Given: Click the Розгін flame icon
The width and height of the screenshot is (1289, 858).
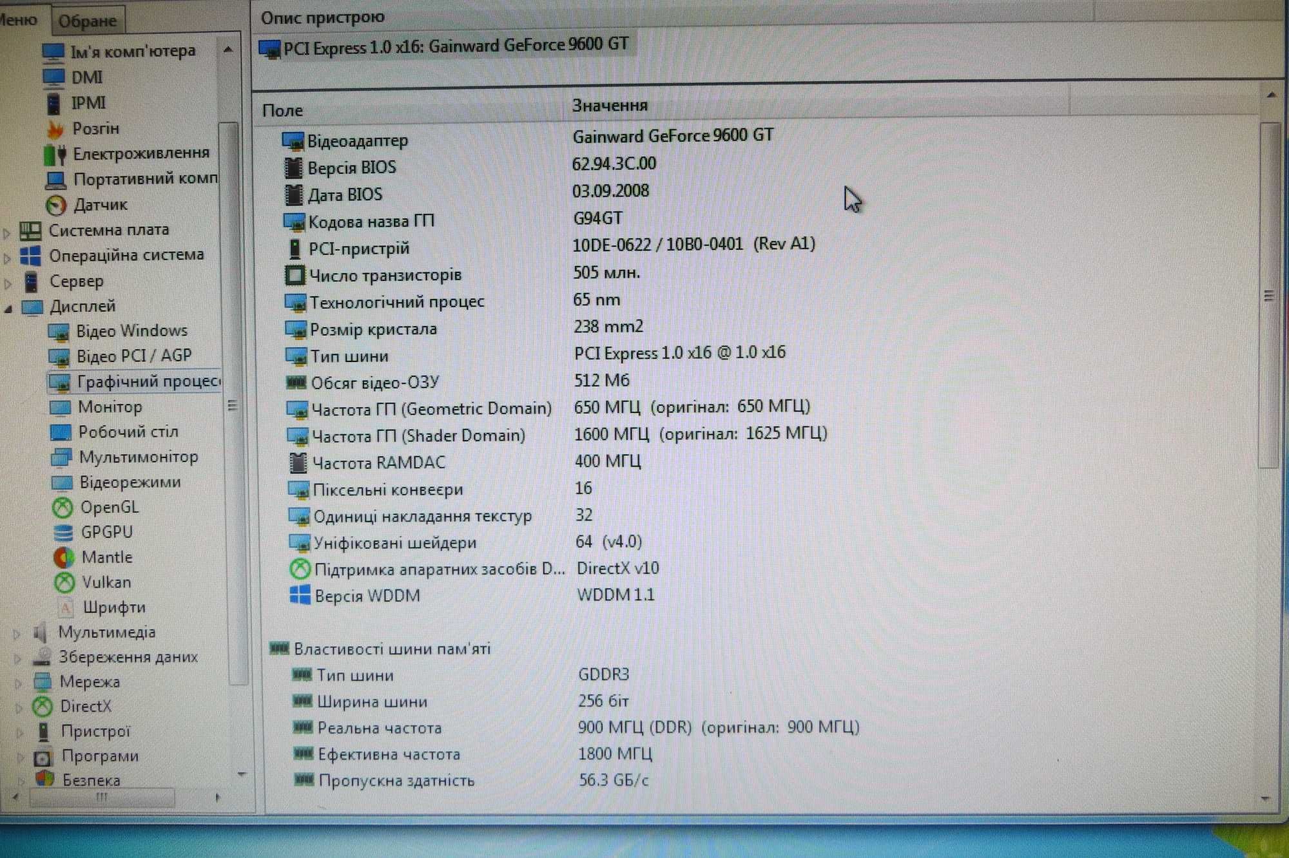Looking at the screenshot, I should pos(55,129).
